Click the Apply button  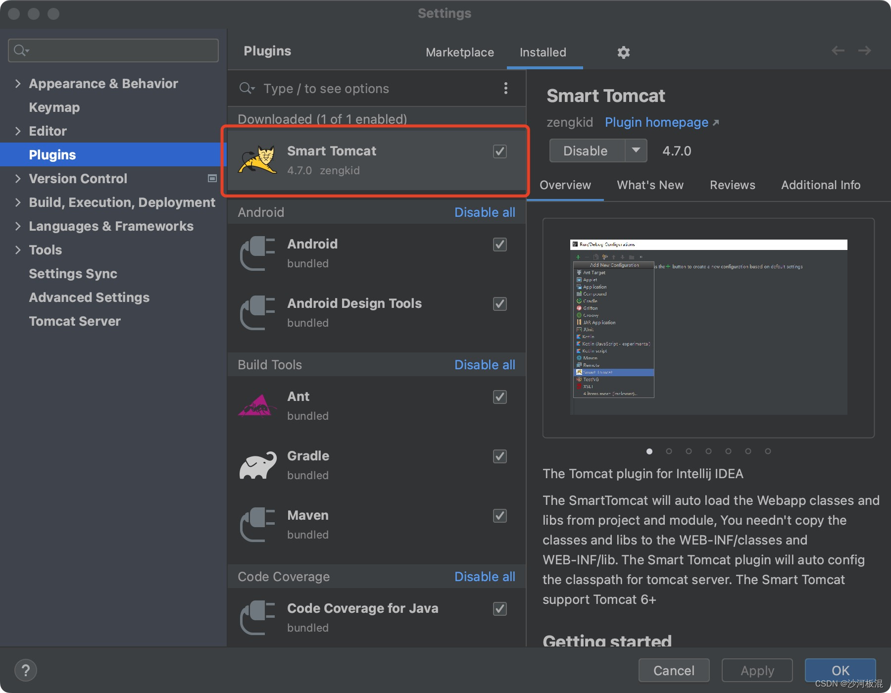click(x=757, y=670)
